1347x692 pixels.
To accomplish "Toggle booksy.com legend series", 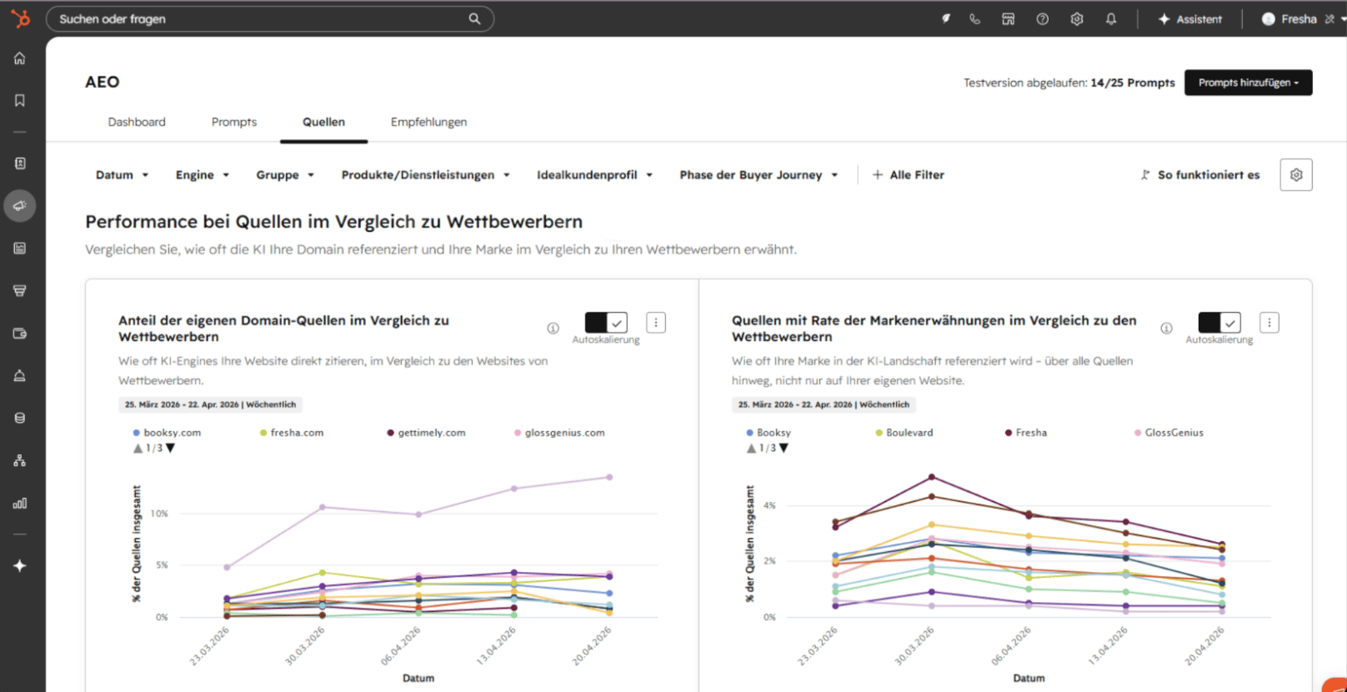I will (x=167, y=433).
